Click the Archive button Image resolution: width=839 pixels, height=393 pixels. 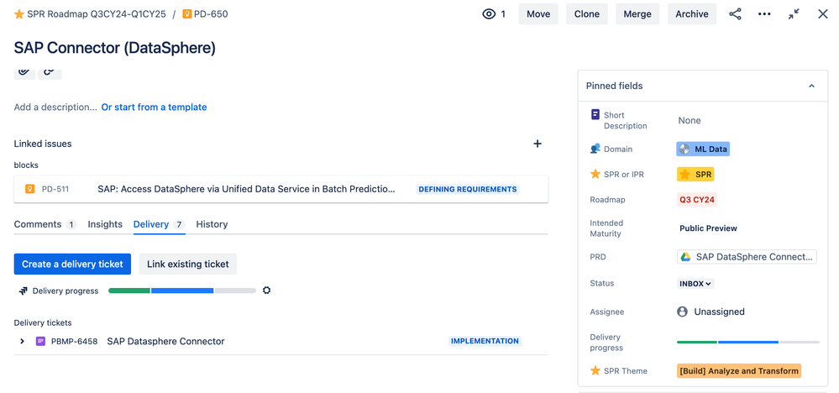point(692,14)
